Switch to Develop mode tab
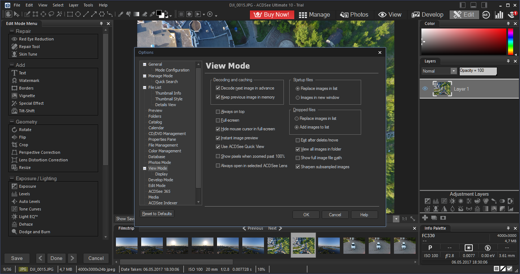The image size is (520, 274). 428,15
